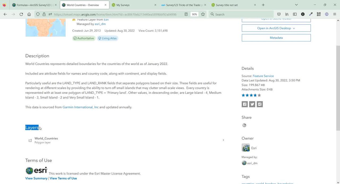Image resolution: width=340 pixels, height=184 pixels.
Task: Toggle the Firefox sidebar panel
Action: click(x=295, y=14)
